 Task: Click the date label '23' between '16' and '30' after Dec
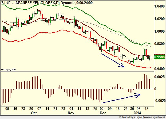pos(126,109)
